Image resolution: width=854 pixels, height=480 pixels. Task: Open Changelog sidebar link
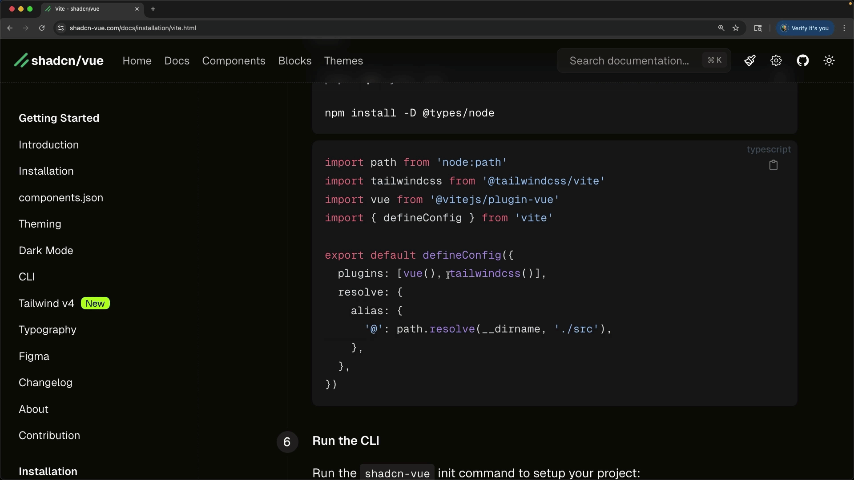tap(45, 383)
